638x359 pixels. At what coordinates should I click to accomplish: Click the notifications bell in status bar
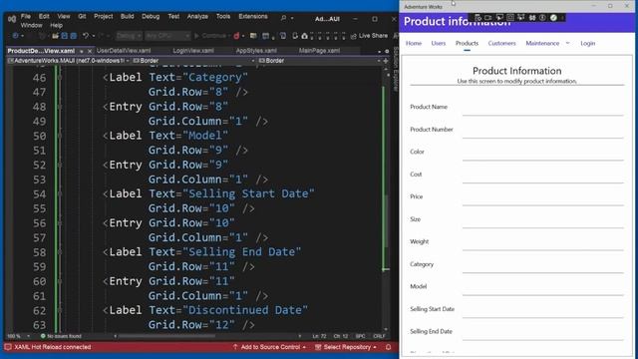[388, 347]
